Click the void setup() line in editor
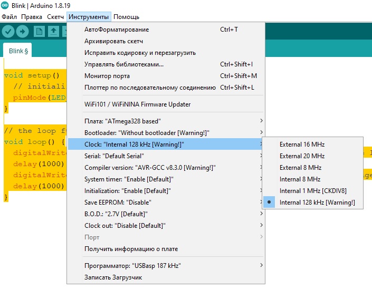The width and height of the screenshot is (372, 289). (32, 75)
